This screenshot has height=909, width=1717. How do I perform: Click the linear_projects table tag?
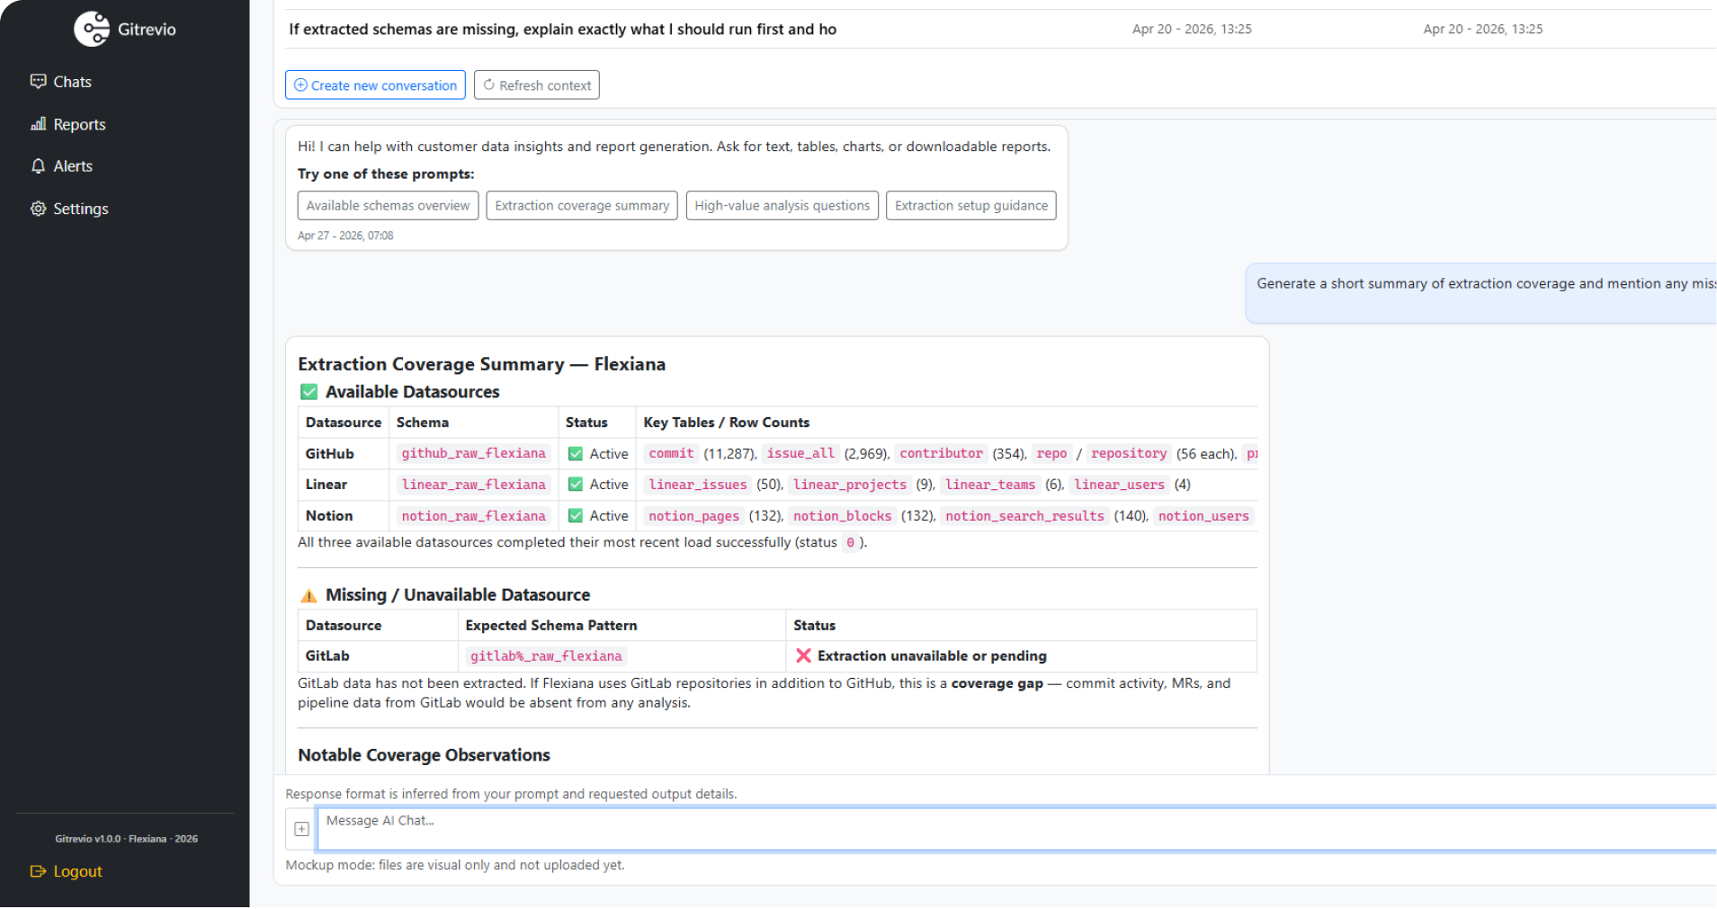click(850, 485)
